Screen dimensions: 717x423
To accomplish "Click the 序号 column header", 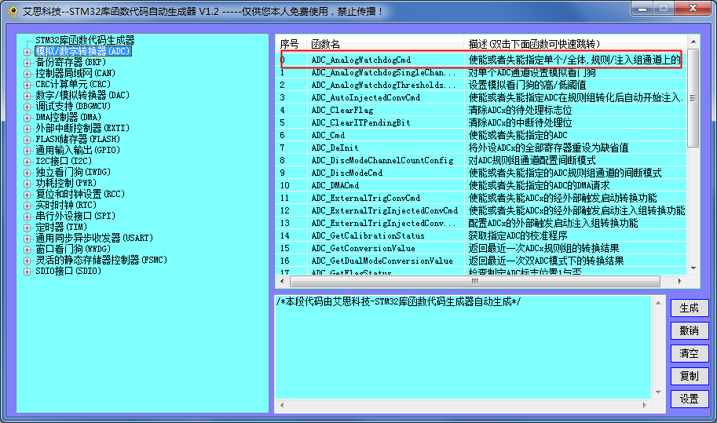I will click(291, 44).
